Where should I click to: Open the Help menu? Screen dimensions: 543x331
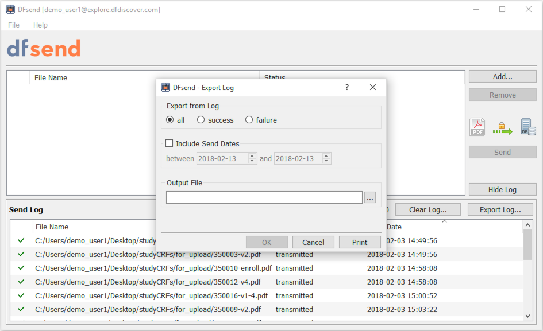pos(40,25)
